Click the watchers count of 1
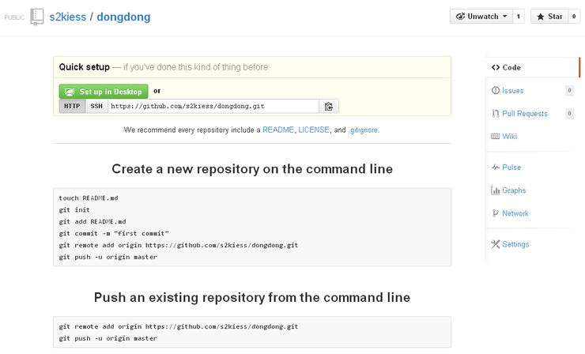Screen dimensions: 585x354 point(519,17)
